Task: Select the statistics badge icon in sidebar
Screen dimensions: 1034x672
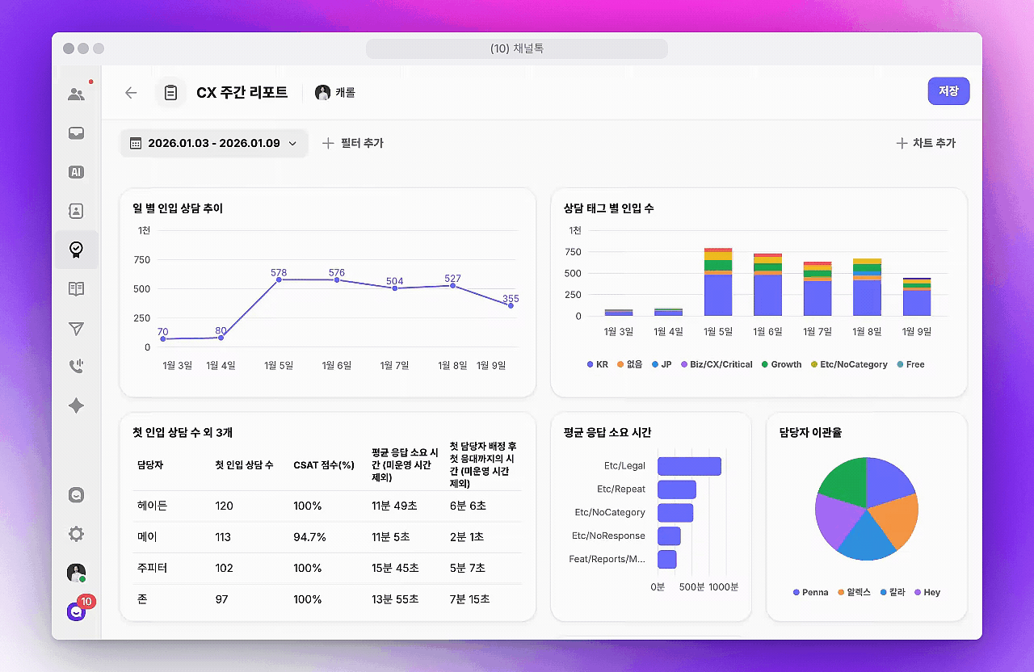Action: (77, 250)
